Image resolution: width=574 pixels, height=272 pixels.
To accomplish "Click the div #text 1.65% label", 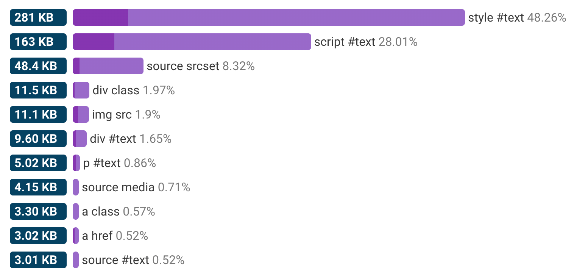I will (x=131, y=139).
